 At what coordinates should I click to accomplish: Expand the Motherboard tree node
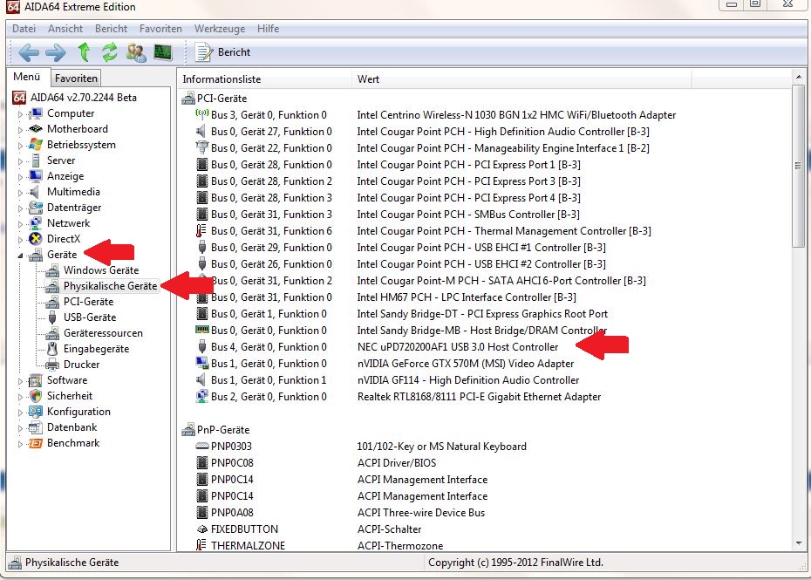(x=20, y=129)
